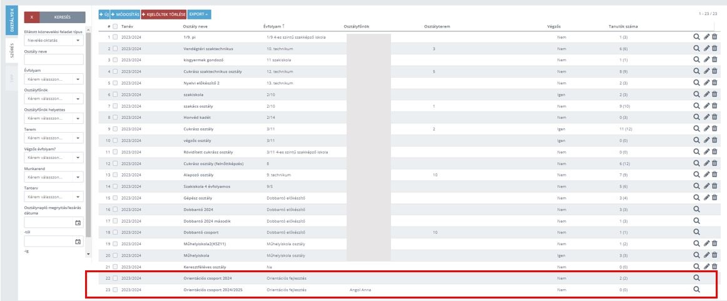Expand the Évfolyam filter dropdown
Image resolution: width=727 pixels, height=301 pixels.
pos(54,79)
